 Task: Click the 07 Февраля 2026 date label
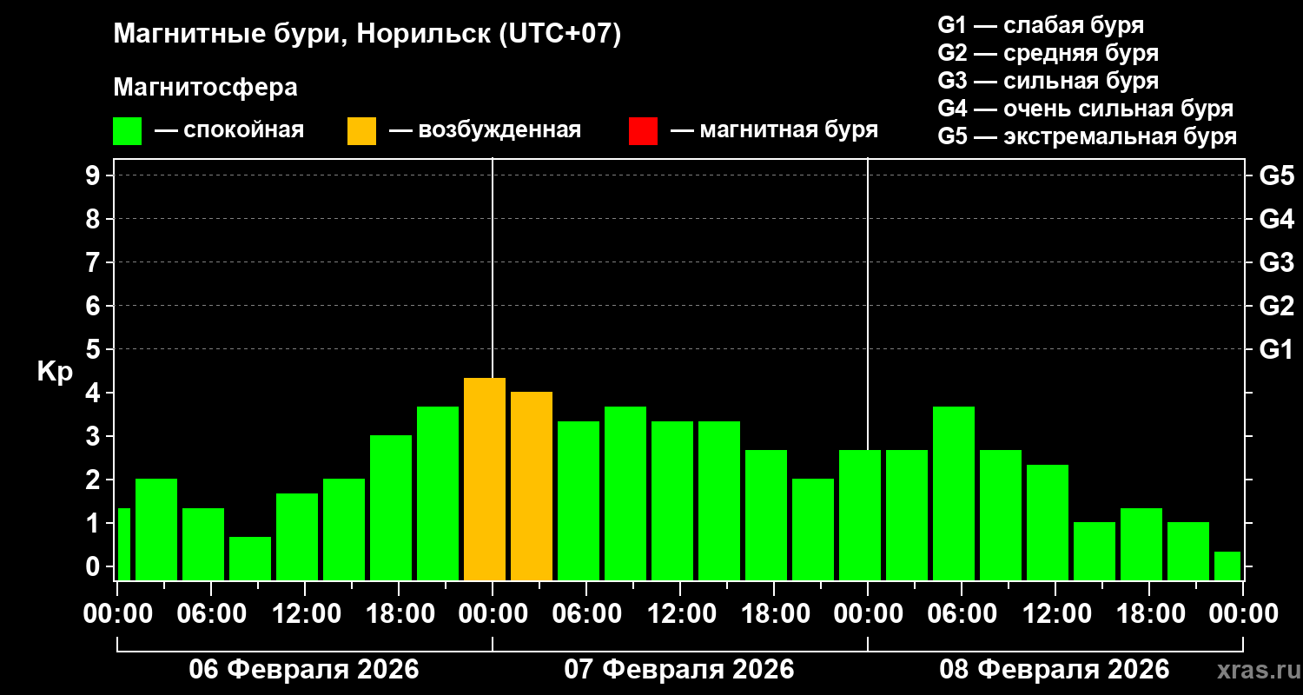[x=679, y=670]
